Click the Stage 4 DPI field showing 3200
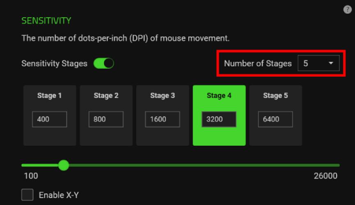 pos(219,119)
